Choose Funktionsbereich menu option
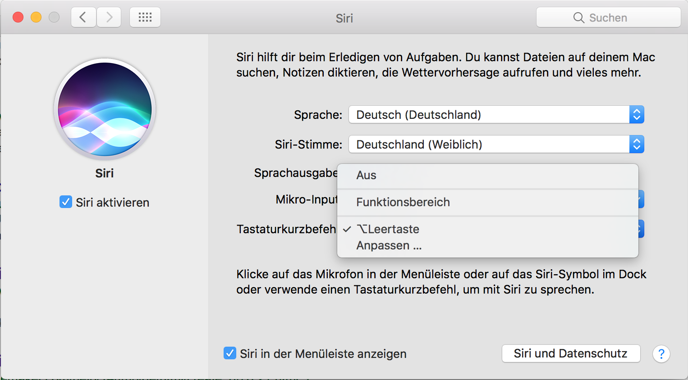688x380 pixels. coord(403,202)
